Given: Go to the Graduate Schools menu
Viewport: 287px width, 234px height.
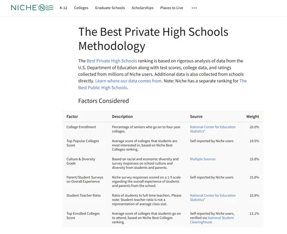Looking at the screenshot, I should (110, 8).
